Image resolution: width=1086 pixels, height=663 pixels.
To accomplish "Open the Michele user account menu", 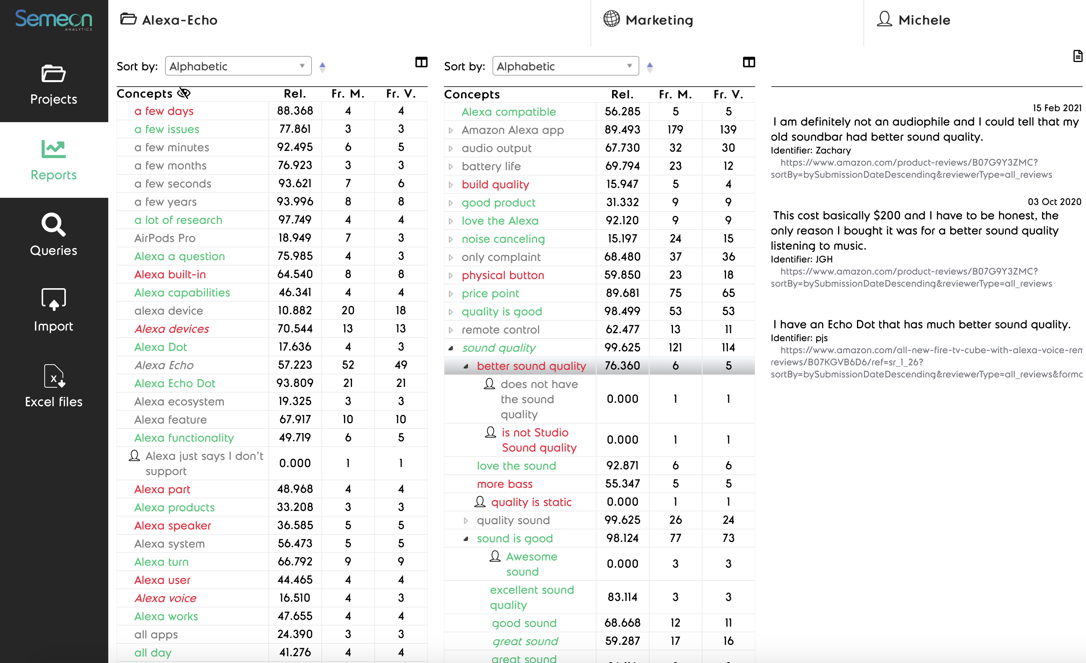I will (x=924, y=20).
